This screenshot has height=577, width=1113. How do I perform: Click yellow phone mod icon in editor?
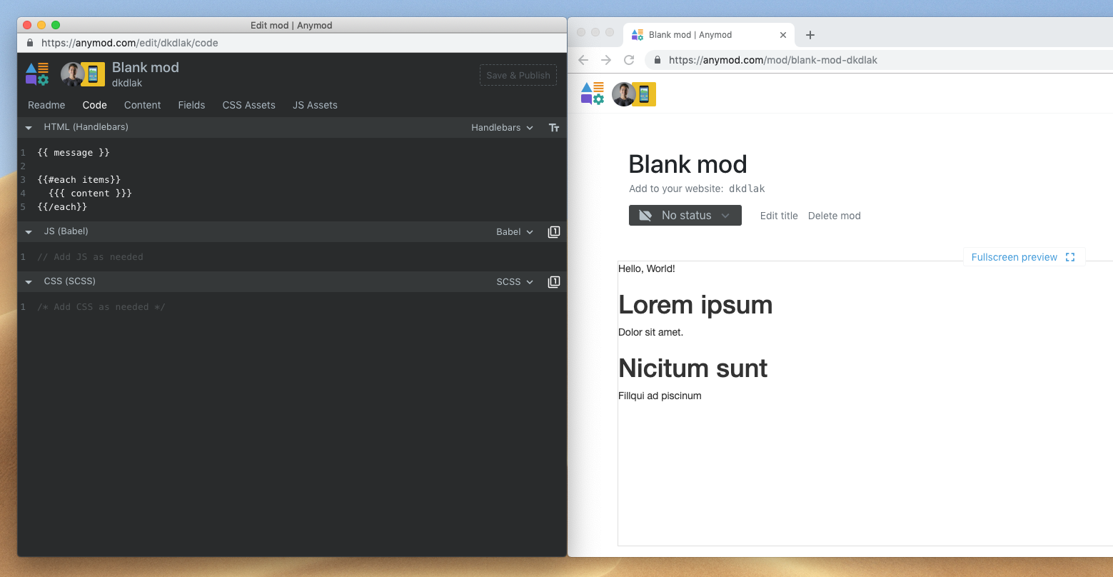[93, 74]
